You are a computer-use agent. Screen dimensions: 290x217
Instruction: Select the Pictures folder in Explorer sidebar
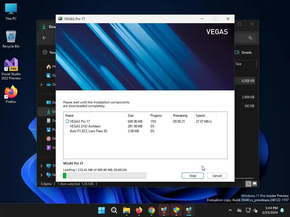(51, 129)
